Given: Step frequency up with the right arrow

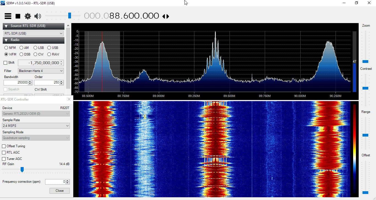Looking at the screenshot, I should point(168,16).
